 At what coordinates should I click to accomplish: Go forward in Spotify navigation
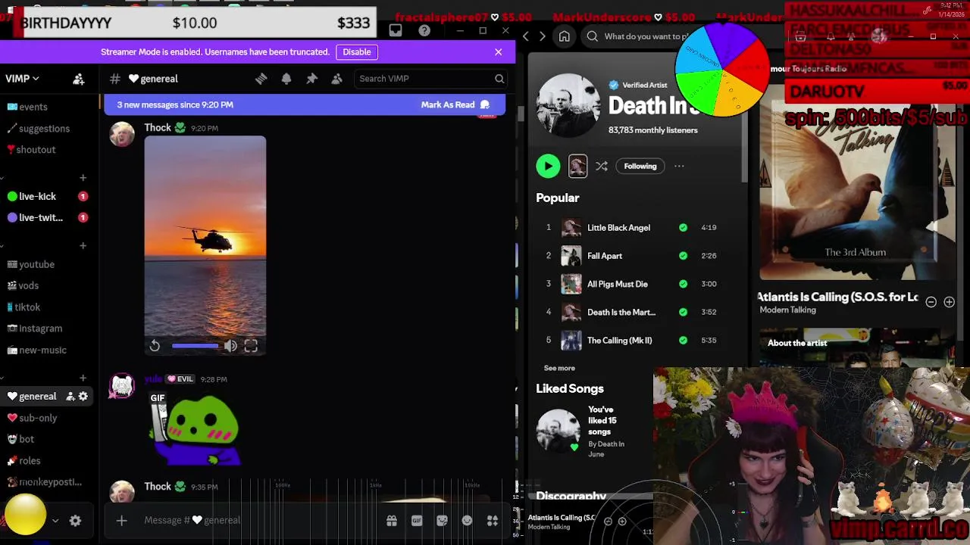pyautogui.click(x=542, y=36)
